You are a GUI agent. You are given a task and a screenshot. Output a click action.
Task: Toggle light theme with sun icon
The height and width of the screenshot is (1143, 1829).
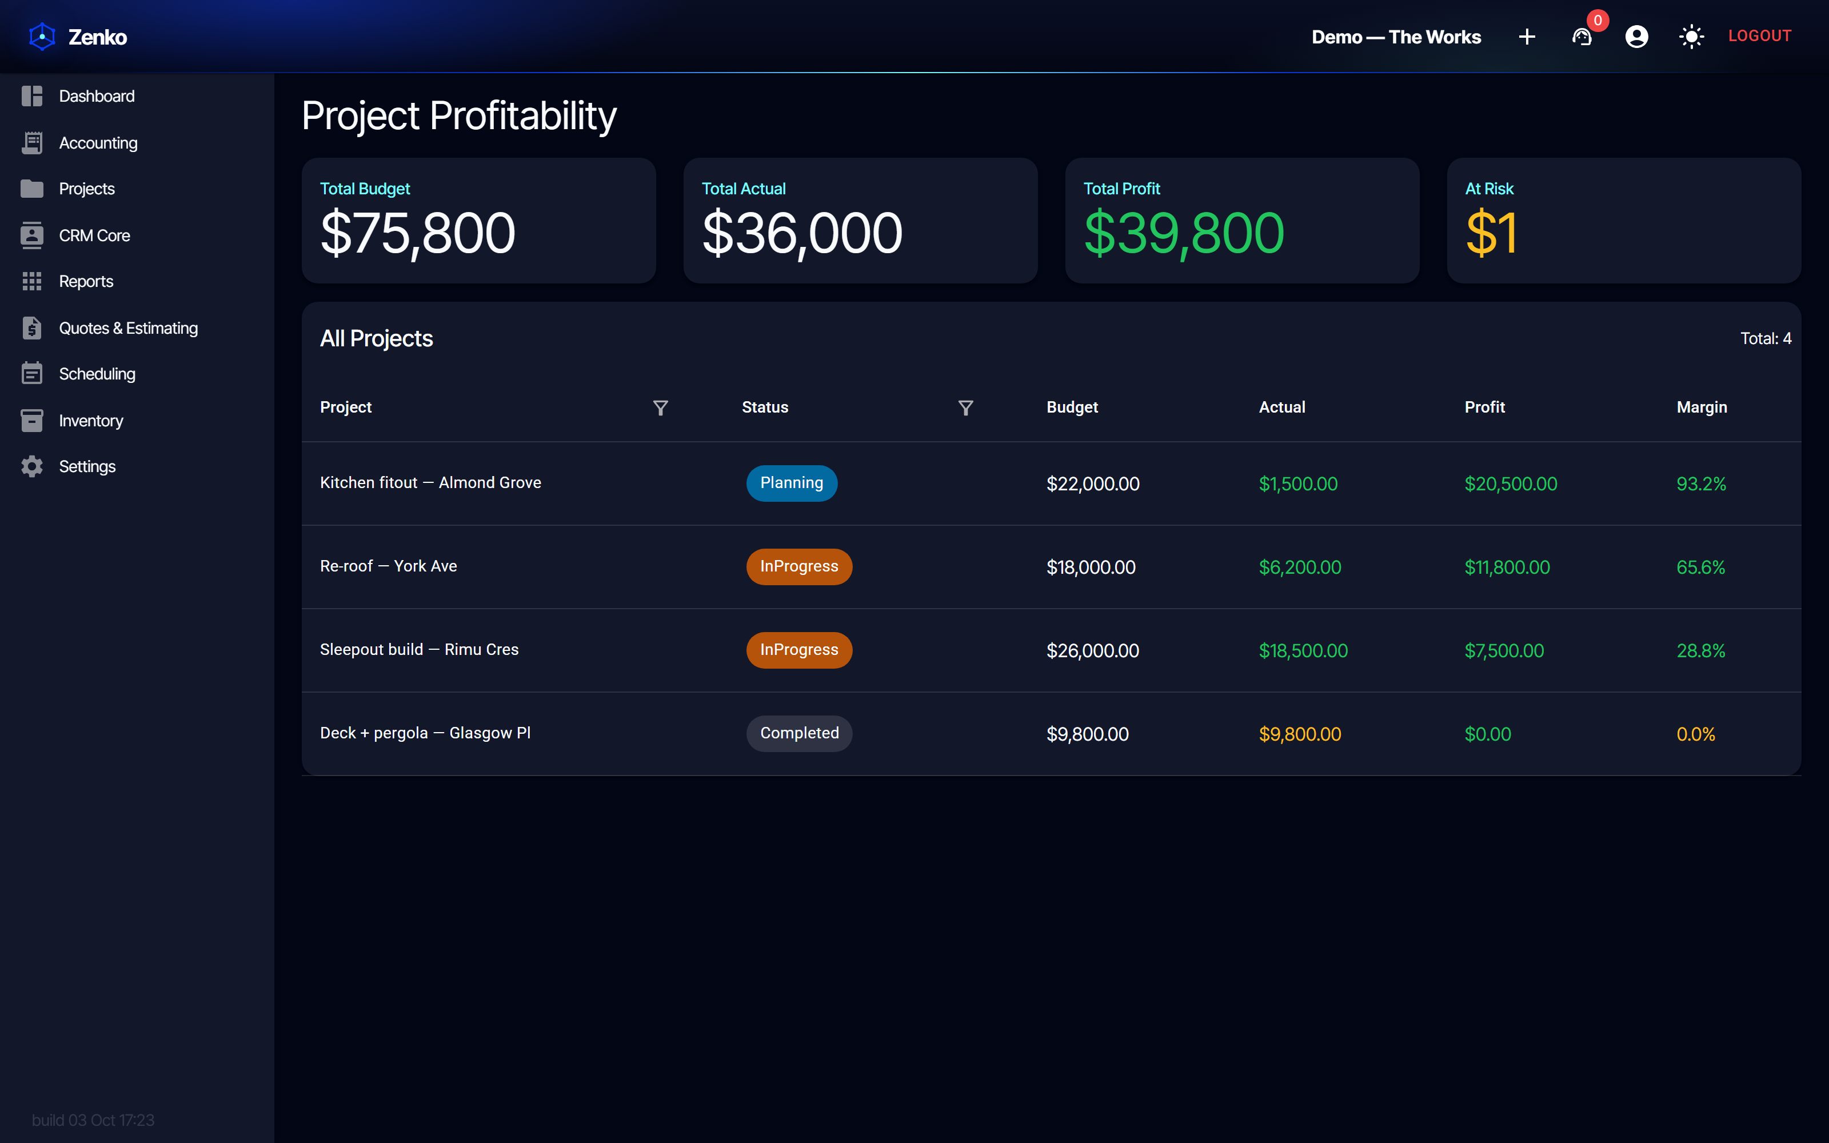click(x=1691, y=36)
